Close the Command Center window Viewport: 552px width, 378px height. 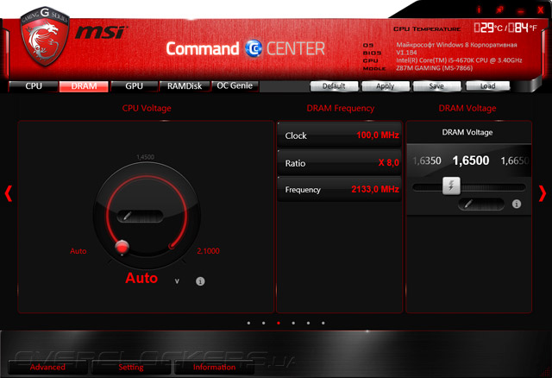(541, 9)
